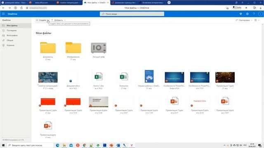Show hidden system tray icons chevron
This screenshot has height=148, width=264.
pyautogui.click(x=224, y=145)
